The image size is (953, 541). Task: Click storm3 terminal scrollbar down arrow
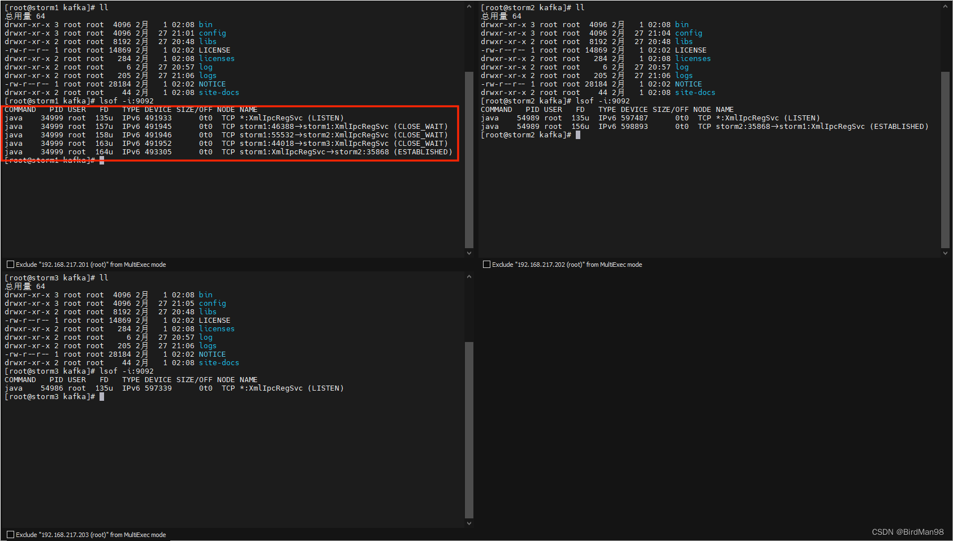pyautogui.click(x=469, y=523)
